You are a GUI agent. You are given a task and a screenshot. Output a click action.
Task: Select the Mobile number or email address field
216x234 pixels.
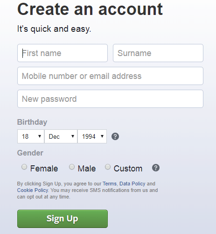coord(110,76)
